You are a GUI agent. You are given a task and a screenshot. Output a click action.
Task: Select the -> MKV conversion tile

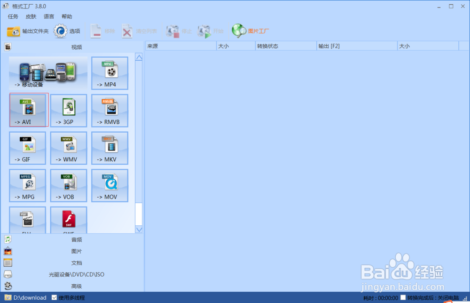tap(110, 148)
